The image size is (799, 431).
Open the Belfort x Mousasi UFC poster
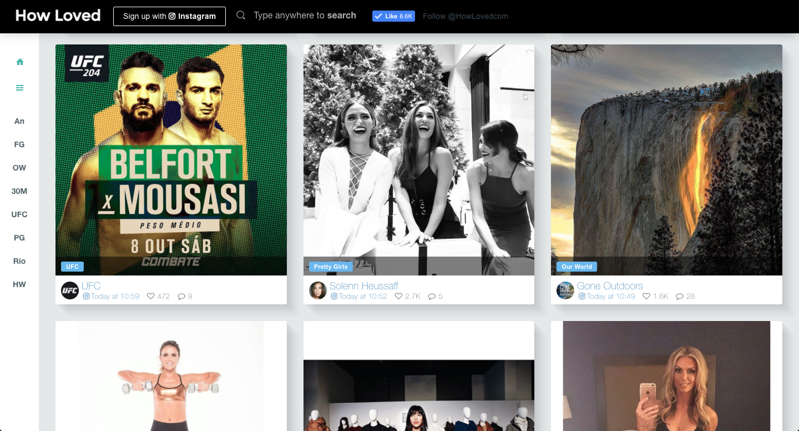click(x=171, y=160)
